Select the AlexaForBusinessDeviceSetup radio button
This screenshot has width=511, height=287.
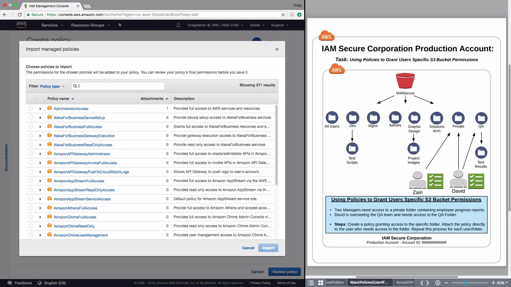pyautogui.click(x=31, y=118)
